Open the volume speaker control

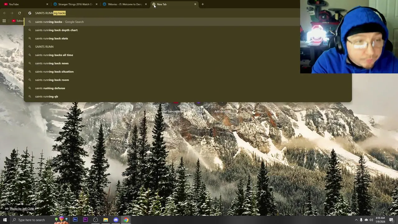pyautogui.click(x=371, y=220)
